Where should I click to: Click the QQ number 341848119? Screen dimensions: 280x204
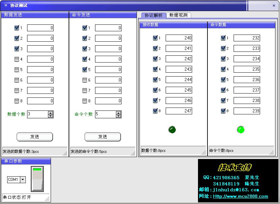pos(226,184)
